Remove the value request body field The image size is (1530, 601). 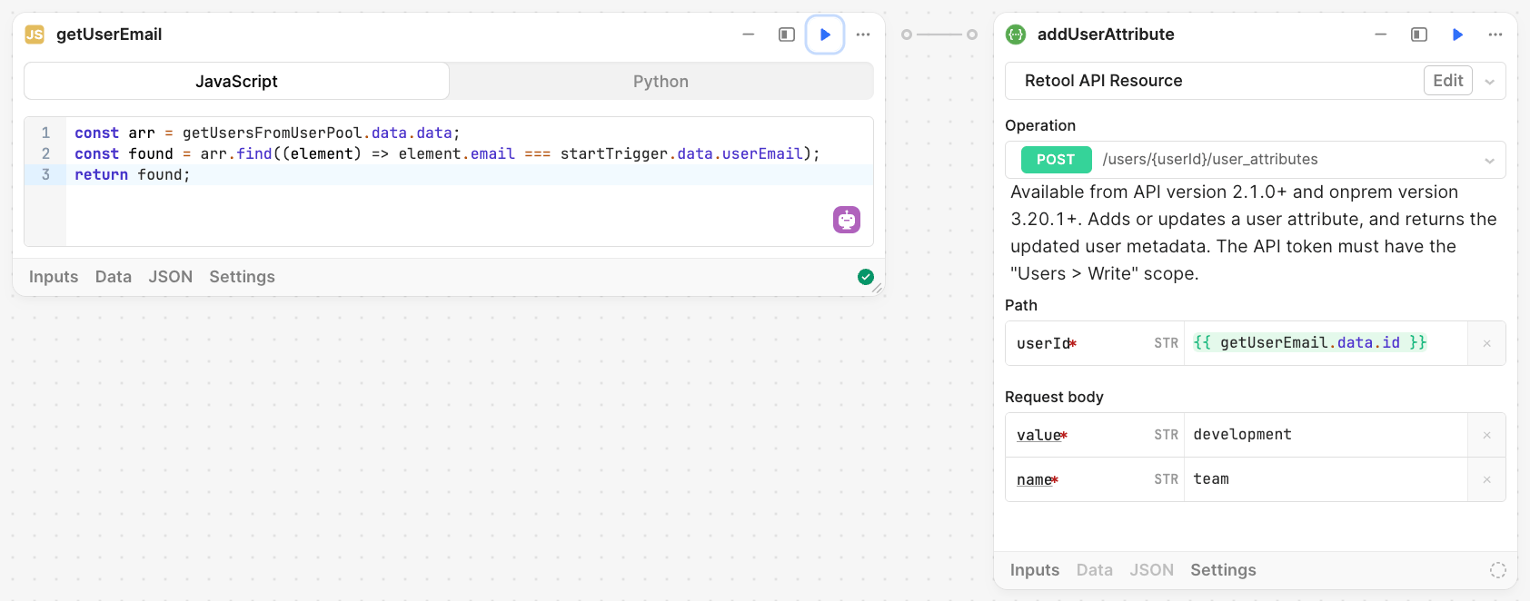click(1487, 435)
